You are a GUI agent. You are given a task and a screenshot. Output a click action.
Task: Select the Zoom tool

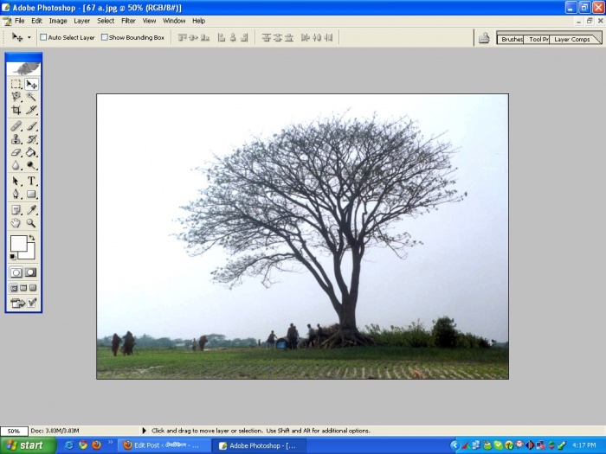tap(31, 223)
